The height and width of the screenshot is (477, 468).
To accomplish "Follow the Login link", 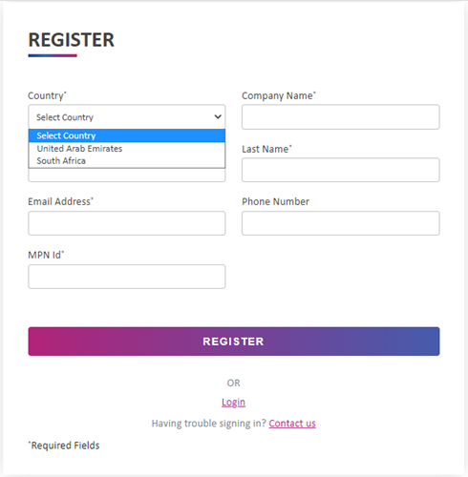I will pos(233,403).
